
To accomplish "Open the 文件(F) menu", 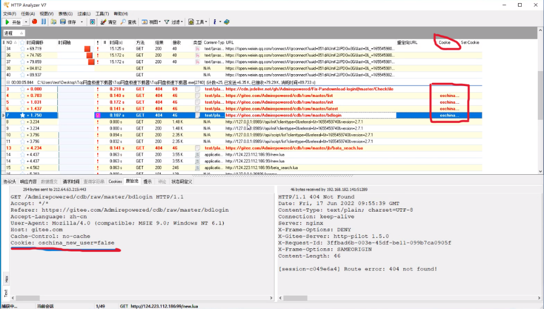I will click(x=9, y=14).
